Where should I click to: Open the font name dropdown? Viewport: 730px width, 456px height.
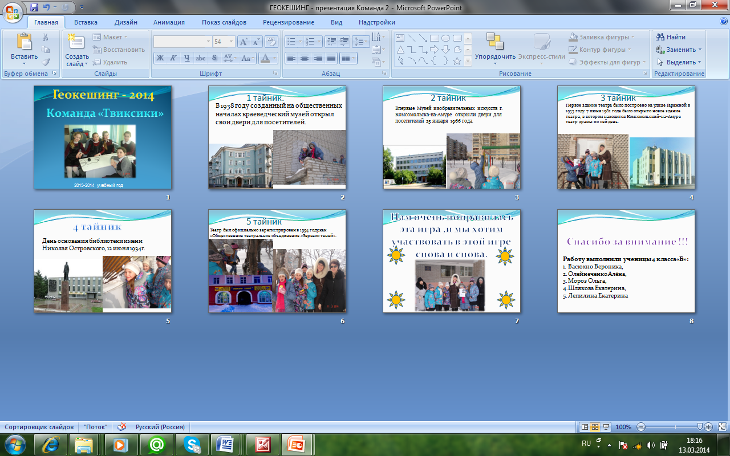(x=208, y=42)
